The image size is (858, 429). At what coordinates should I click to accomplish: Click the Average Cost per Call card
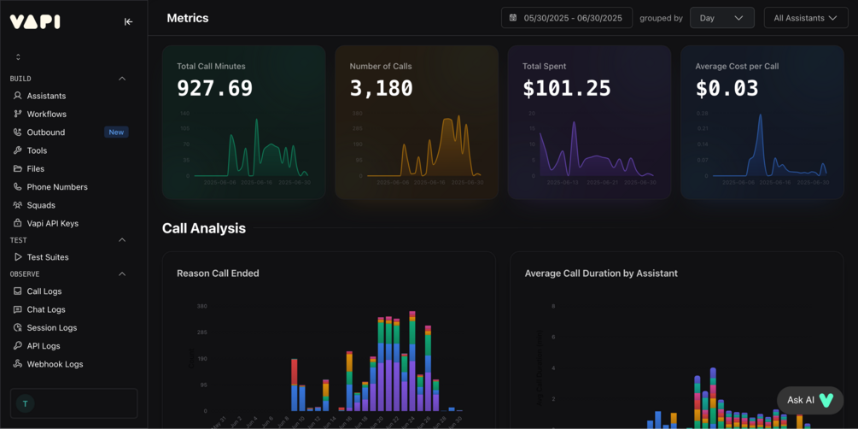click(762, 122)
